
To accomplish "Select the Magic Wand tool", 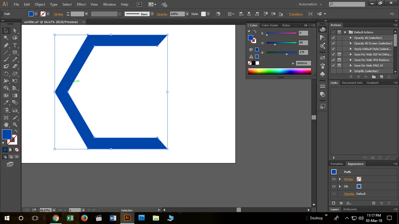I will 6,38.
